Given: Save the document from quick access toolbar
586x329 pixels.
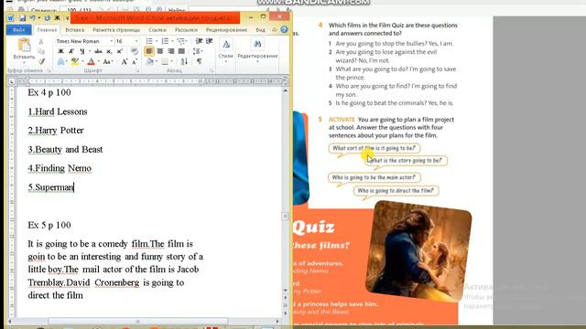Looking at the screenshot, I should point(22,18).
